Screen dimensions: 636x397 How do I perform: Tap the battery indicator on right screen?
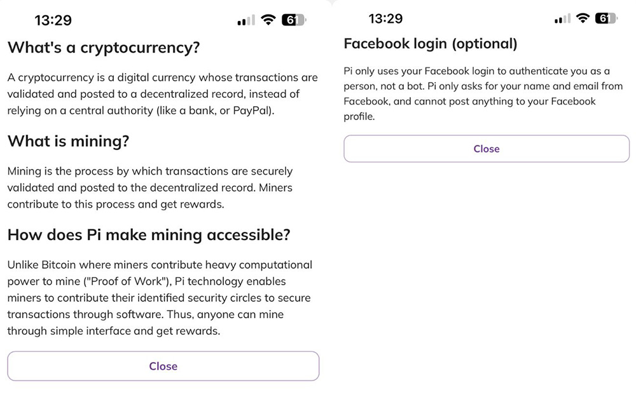pos(606,18)
